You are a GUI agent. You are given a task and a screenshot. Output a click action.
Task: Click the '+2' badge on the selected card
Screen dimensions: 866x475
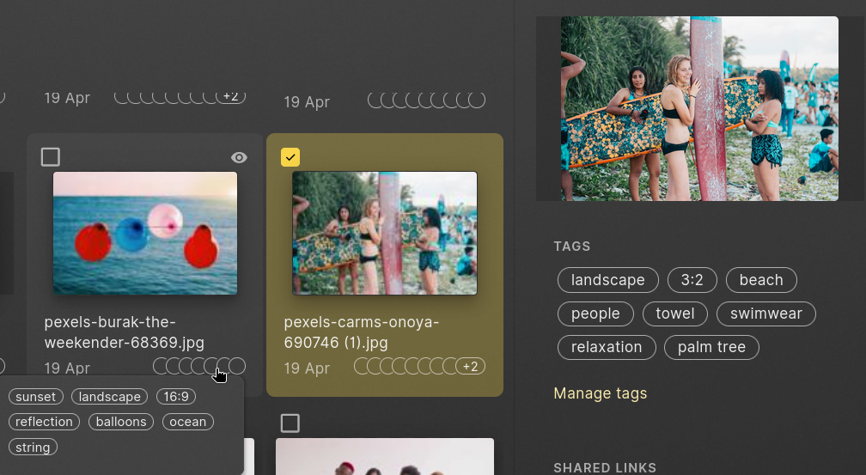tap(471, 366)
